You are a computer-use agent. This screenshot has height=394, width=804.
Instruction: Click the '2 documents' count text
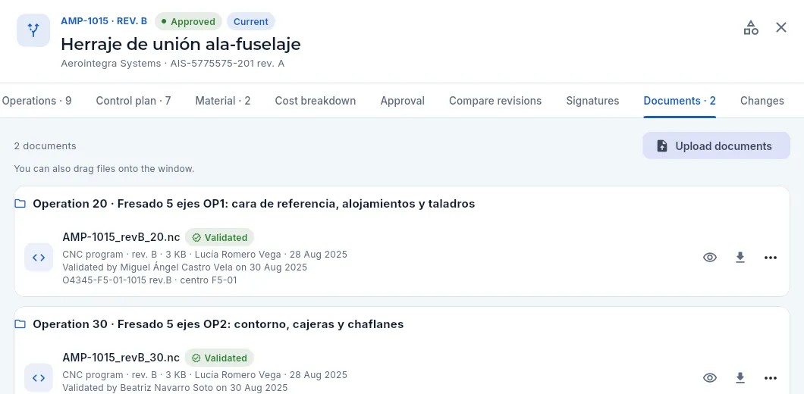tap(45, 146)
